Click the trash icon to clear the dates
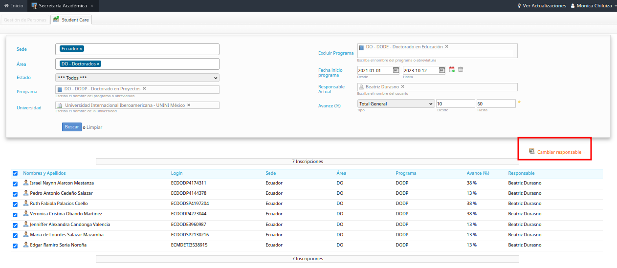The height and width of the screenshot is (268, 617). (x=461, y=70)
